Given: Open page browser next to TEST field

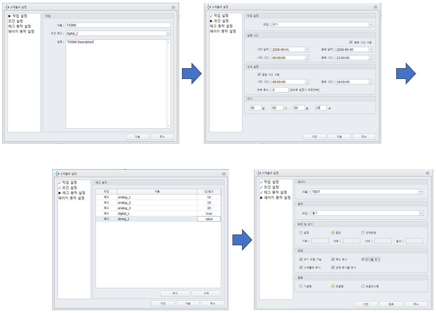Looking at the screenshot, I should coord(421,192).
